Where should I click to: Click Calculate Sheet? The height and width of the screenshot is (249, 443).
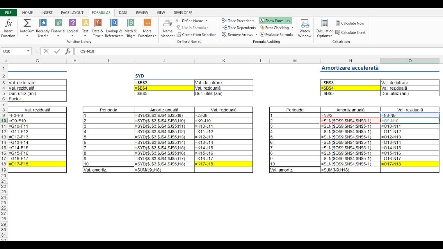pyautogui.click(x=351, y=33)
